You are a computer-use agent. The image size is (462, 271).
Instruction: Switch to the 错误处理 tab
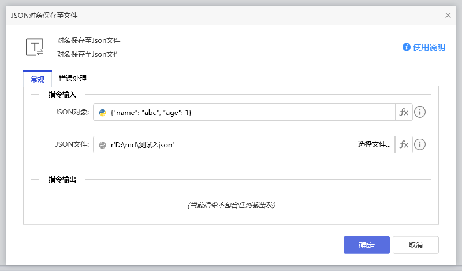click(73, 79)
